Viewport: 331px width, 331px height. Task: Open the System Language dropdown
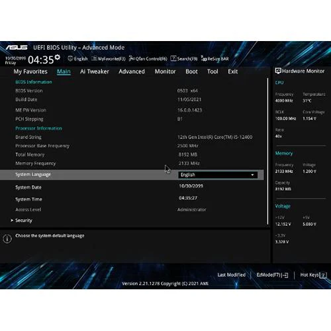tap(218, 175)
